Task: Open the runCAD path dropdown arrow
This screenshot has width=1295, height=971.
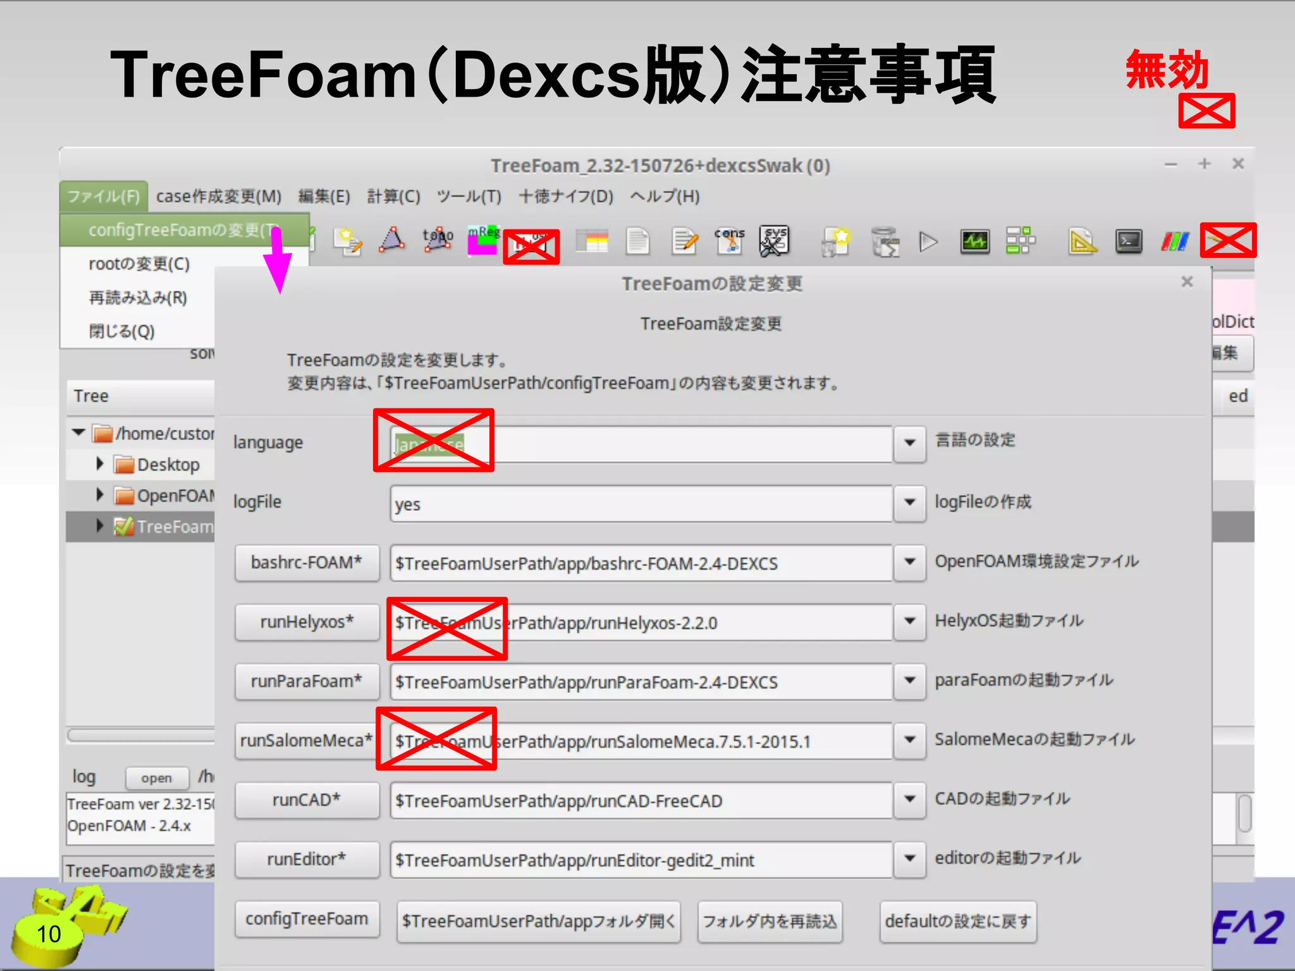Action: coord(910,800)
